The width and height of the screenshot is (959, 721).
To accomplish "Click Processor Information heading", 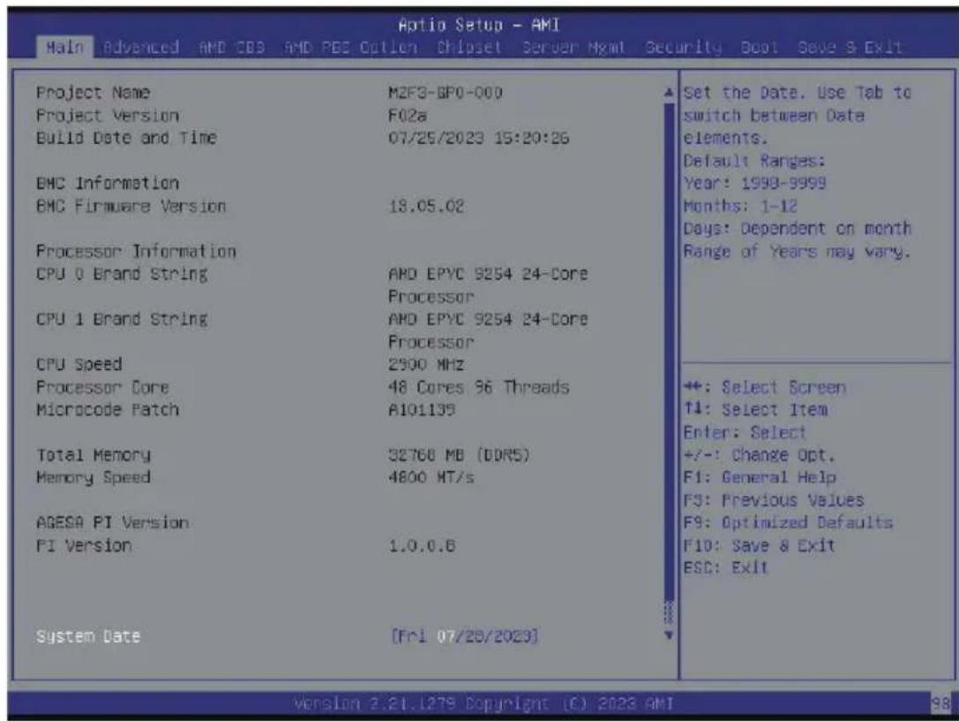I will click(136, 251).
